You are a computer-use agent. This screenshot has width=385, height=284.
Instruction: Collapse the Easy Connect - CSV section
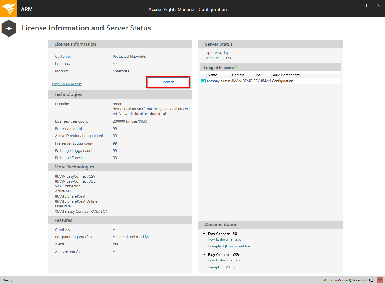point(203,254)
